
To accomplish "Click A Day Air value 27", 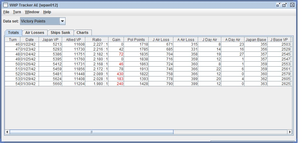I will pos(233,54).
